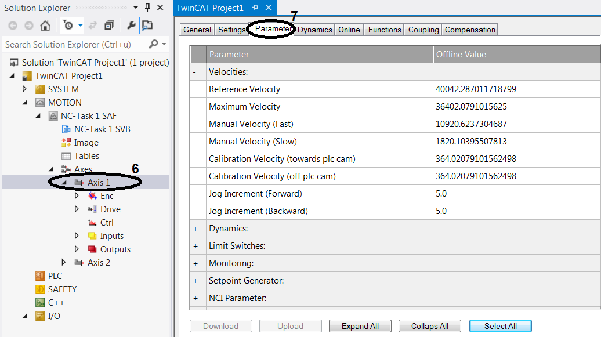Switch to the Functions tab
Screen dimensions: 601x337
(x=385, y=30)
